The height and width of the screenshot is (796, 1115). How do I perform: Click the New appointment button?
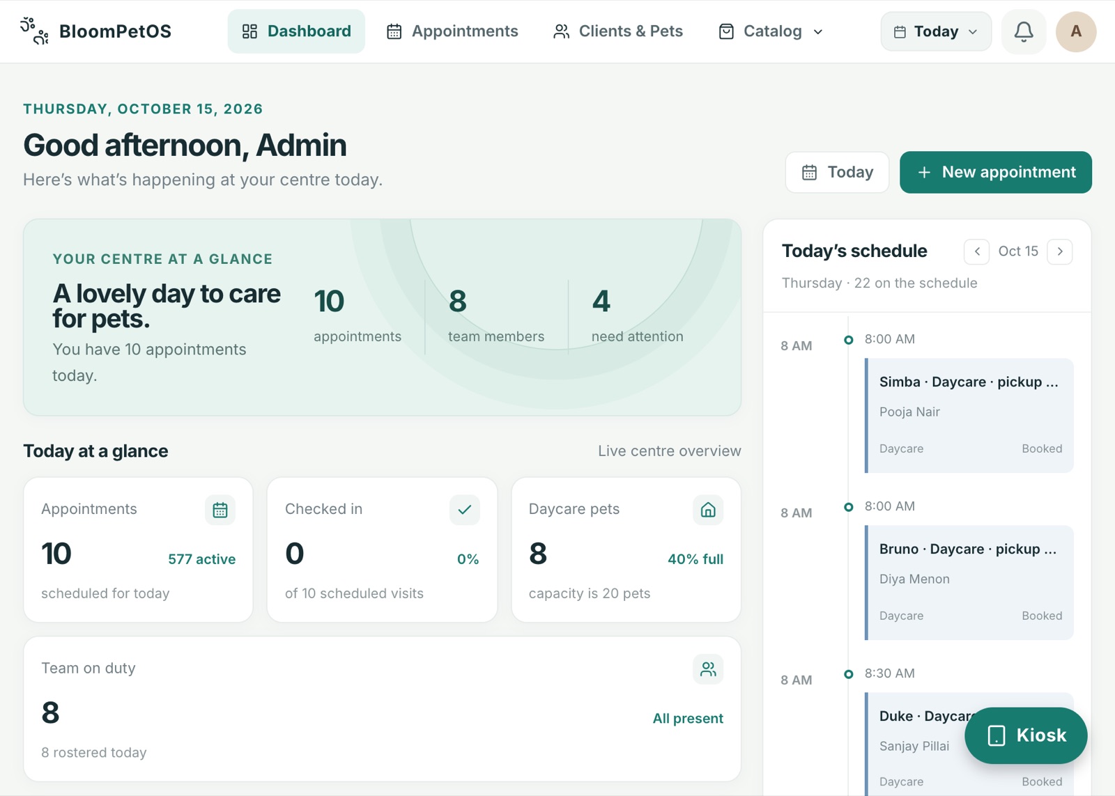[995, 172]
